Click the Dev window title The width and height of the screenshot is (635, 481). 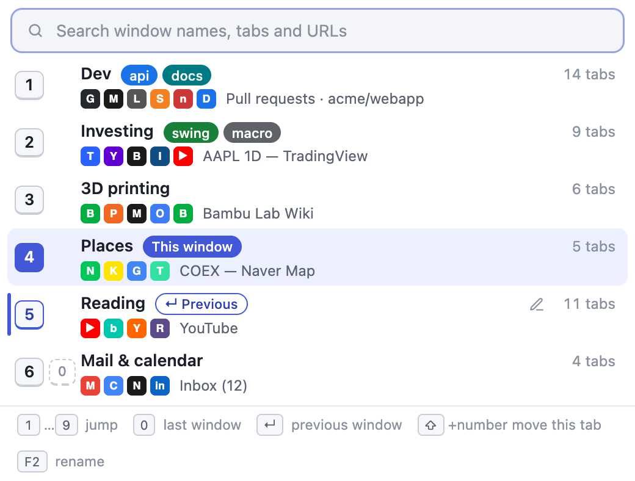96,74
